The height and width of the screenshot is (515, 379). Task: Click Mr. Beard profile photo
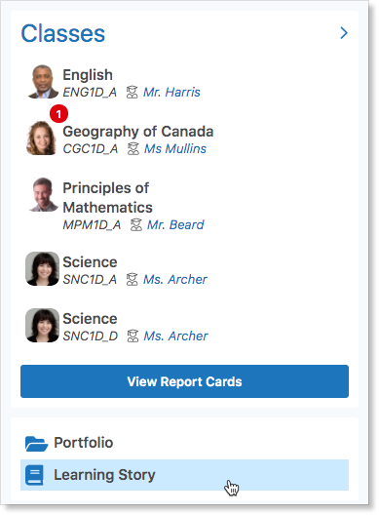pos(44,194)
